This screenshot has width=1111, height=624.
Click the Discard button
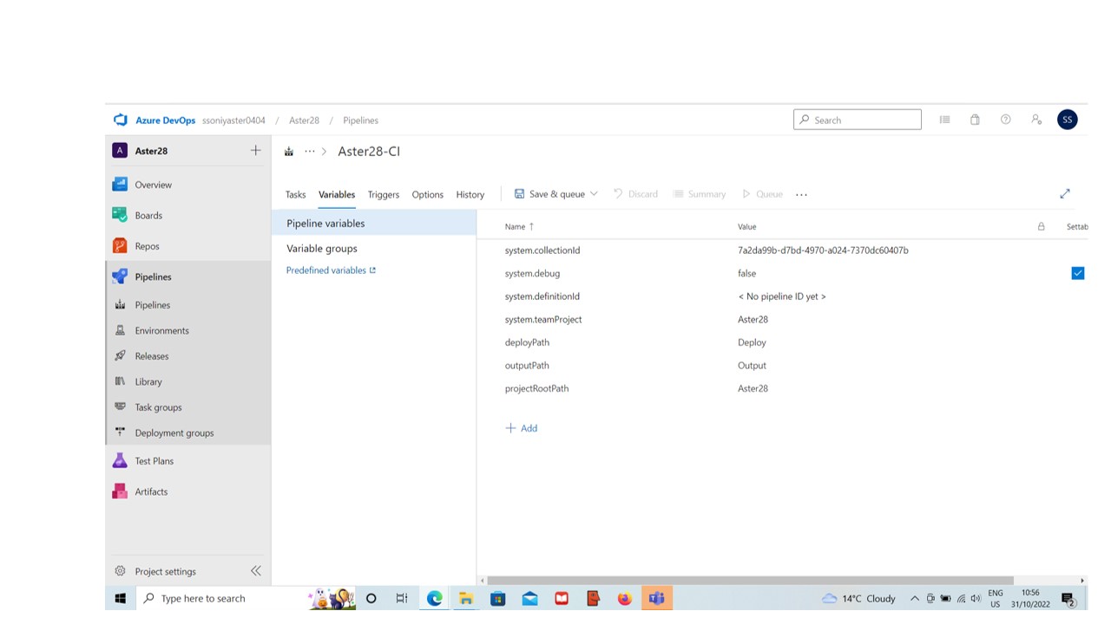coord(635,194)
